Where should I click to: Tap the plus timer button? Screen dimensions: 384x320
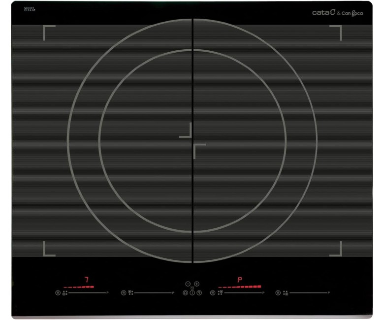click(x=196, y=284)
